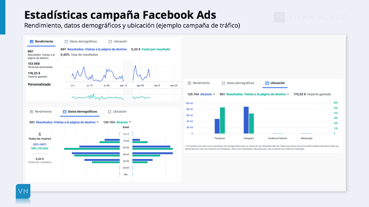Open Ubicación tab in demographics panel
Screen dimensions: 369x207
[117, 112]
